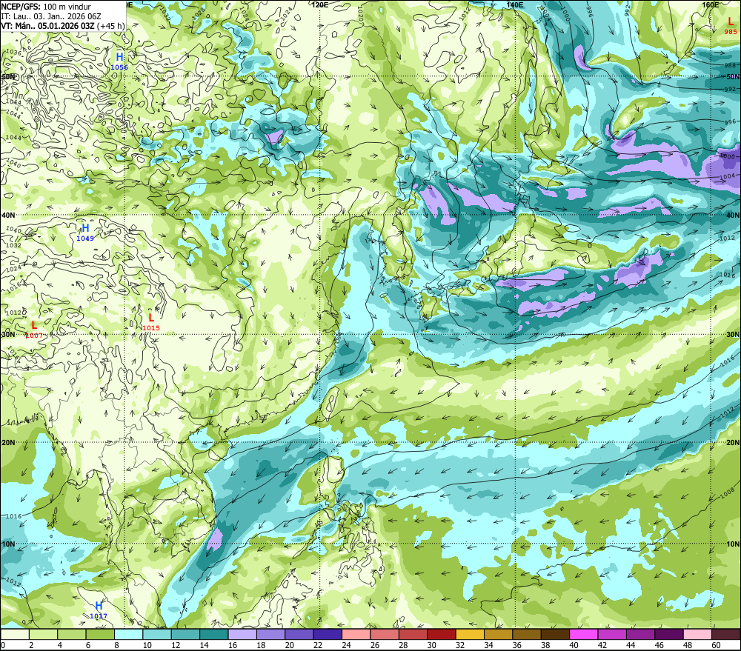Click the red L marker labeled 1007
Screen dimensions: 741x651
click(x=34, y=326)
